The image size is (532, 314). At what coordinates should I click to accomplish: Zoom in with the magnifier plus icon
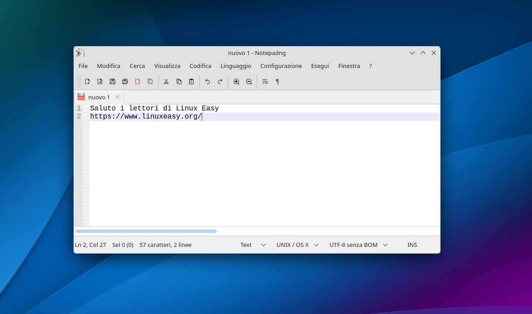tap(236, 82)
